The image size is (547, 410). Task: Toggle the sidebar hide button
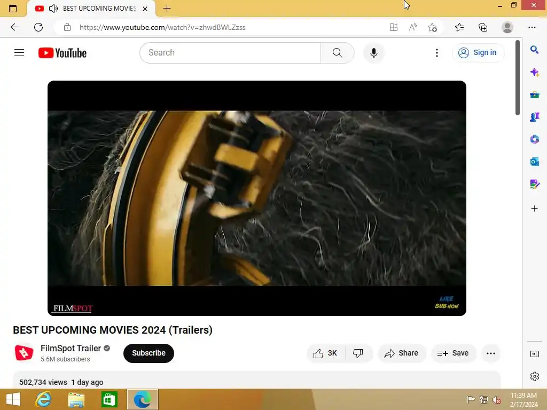pyautogui.click(x=534, y=354)
